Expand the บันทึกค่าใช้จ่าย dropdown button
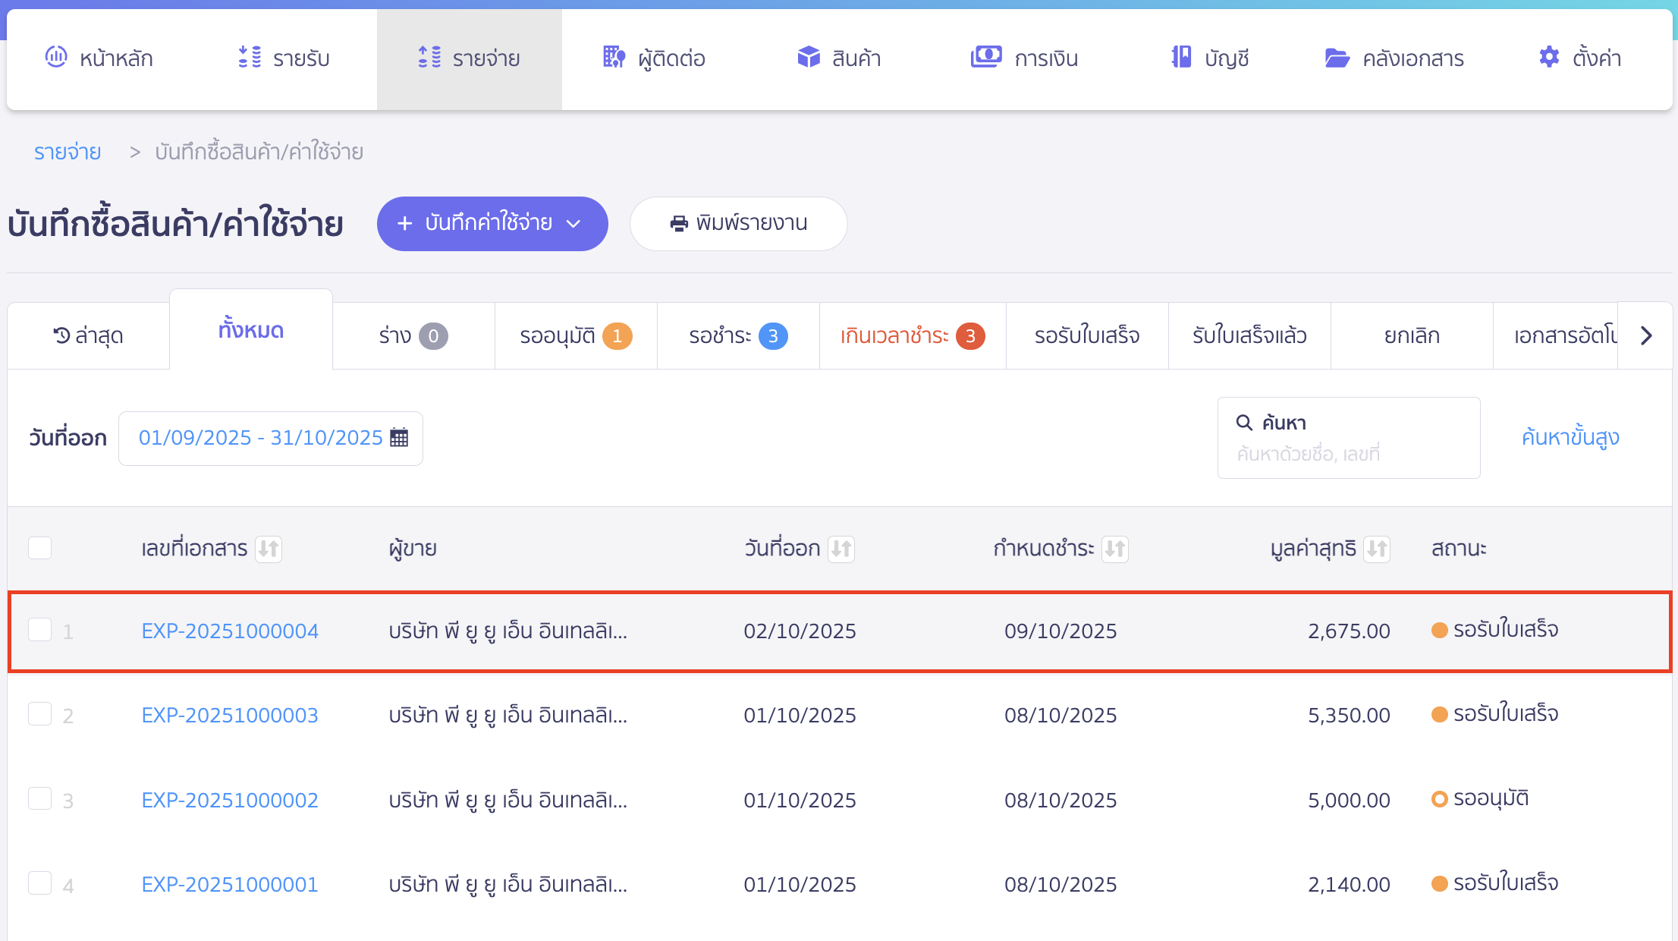Image resolution: width=1678 pixels, height=941 pixels. pyautogui.click(x=492, y=224)
